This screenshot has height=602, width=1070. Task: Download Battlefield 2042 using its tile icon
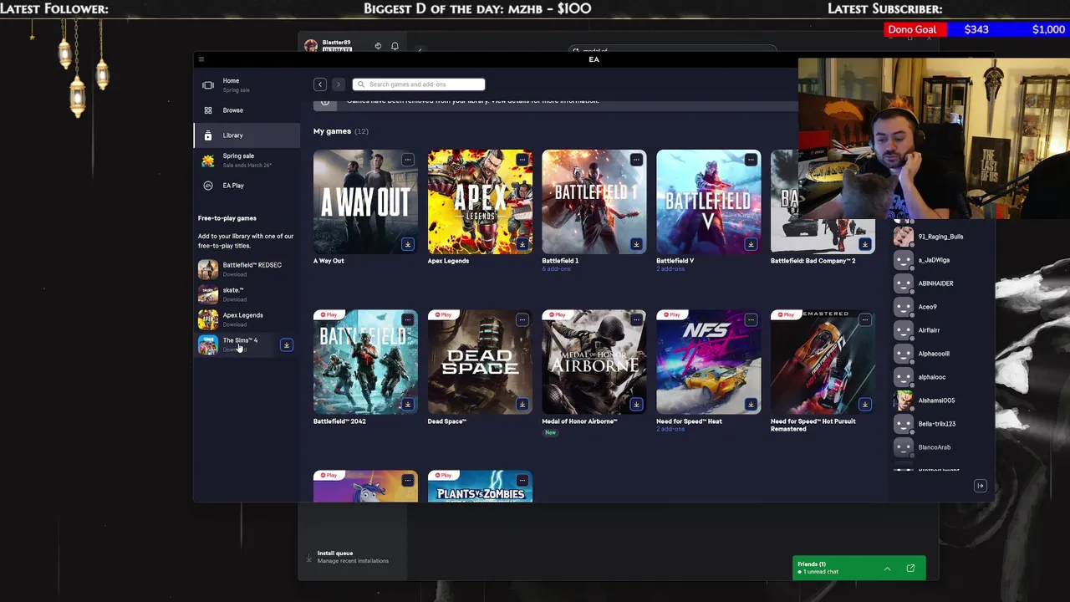(407, 405)
